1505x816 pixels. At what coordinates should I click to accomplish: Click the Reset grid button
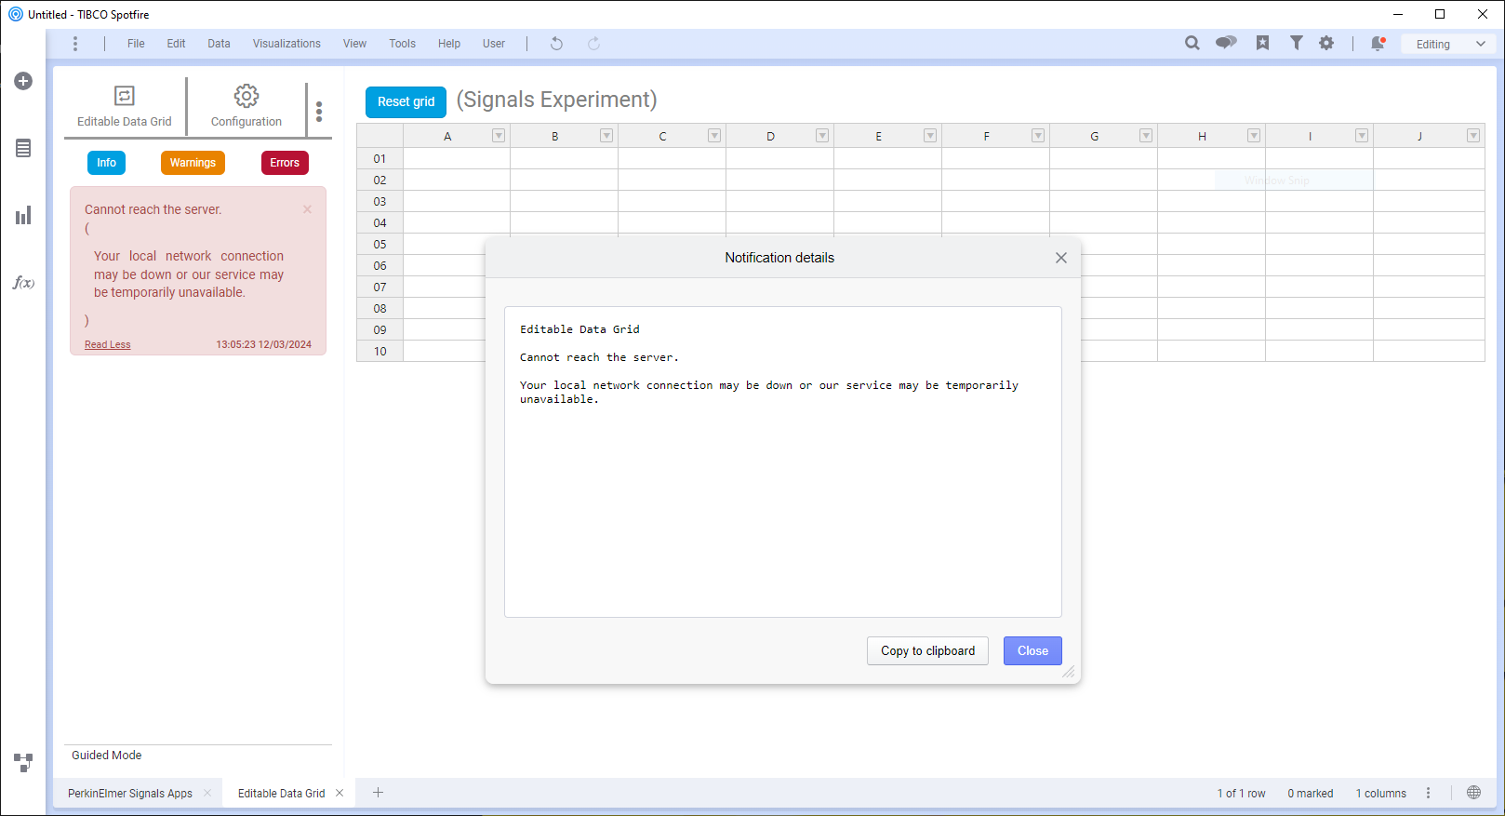pyautogui.click(x=406, y=101)
